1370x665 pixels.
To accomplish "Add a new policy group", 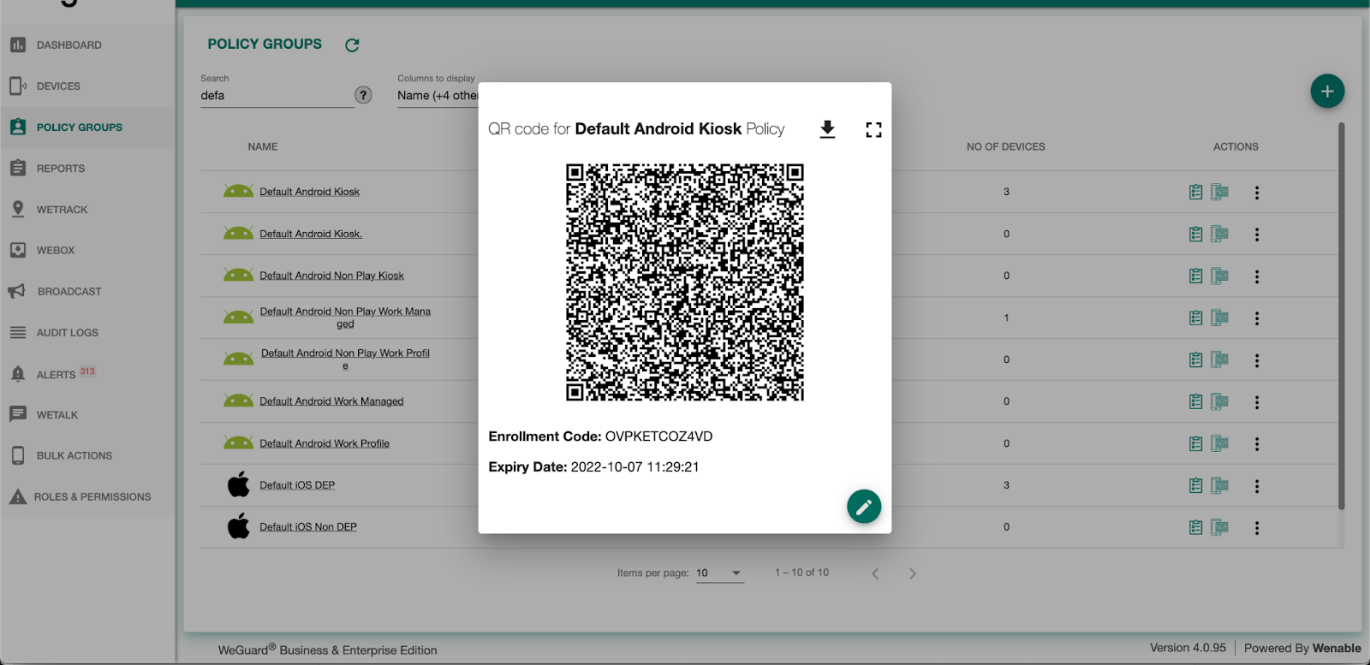I will coord(1327,92).
